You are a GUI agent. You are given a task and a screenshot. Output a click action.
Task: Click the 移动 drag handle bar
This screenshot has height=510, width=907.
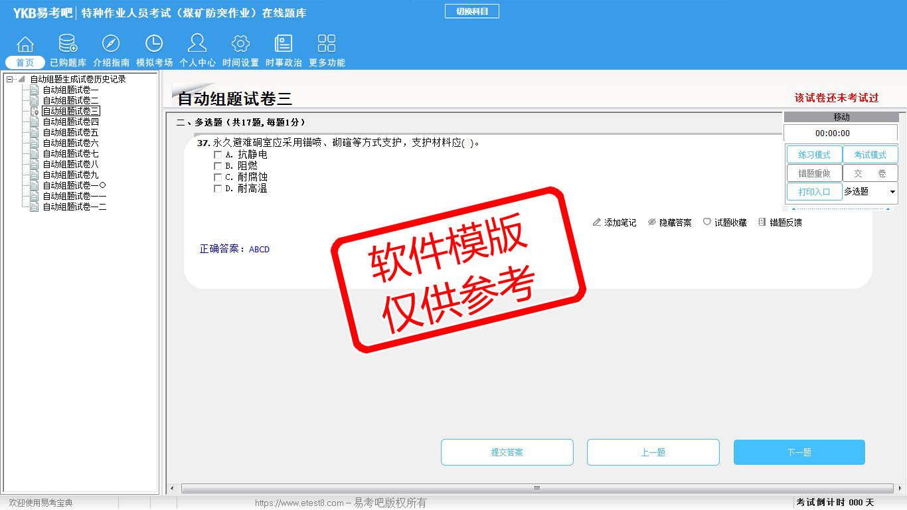click(x=841, y=117)
